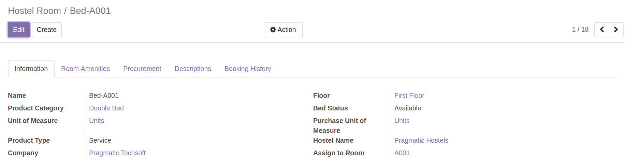
Task: Switch to the Procurement tab
Action: pyautogui.click(x=142, y=69)
